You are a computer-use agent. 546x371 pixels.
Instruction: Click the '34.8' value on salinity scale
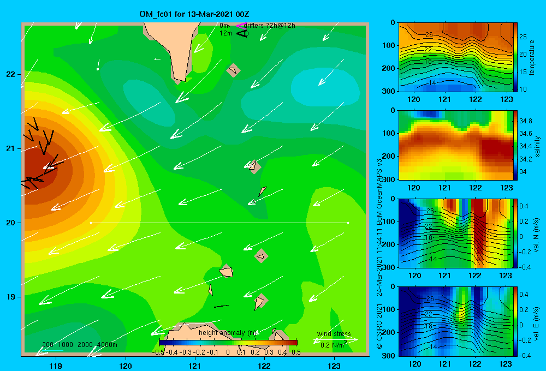(525, 121)
